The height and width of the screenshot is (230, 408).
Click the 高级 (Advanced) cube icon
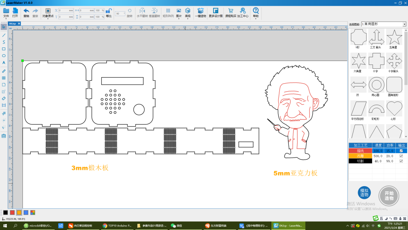[x=188, y=11]
